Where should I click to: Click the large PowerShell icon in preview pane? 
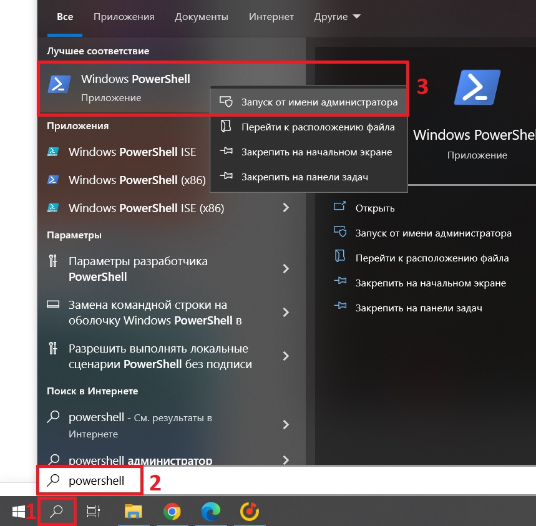[x=477, y=87]
